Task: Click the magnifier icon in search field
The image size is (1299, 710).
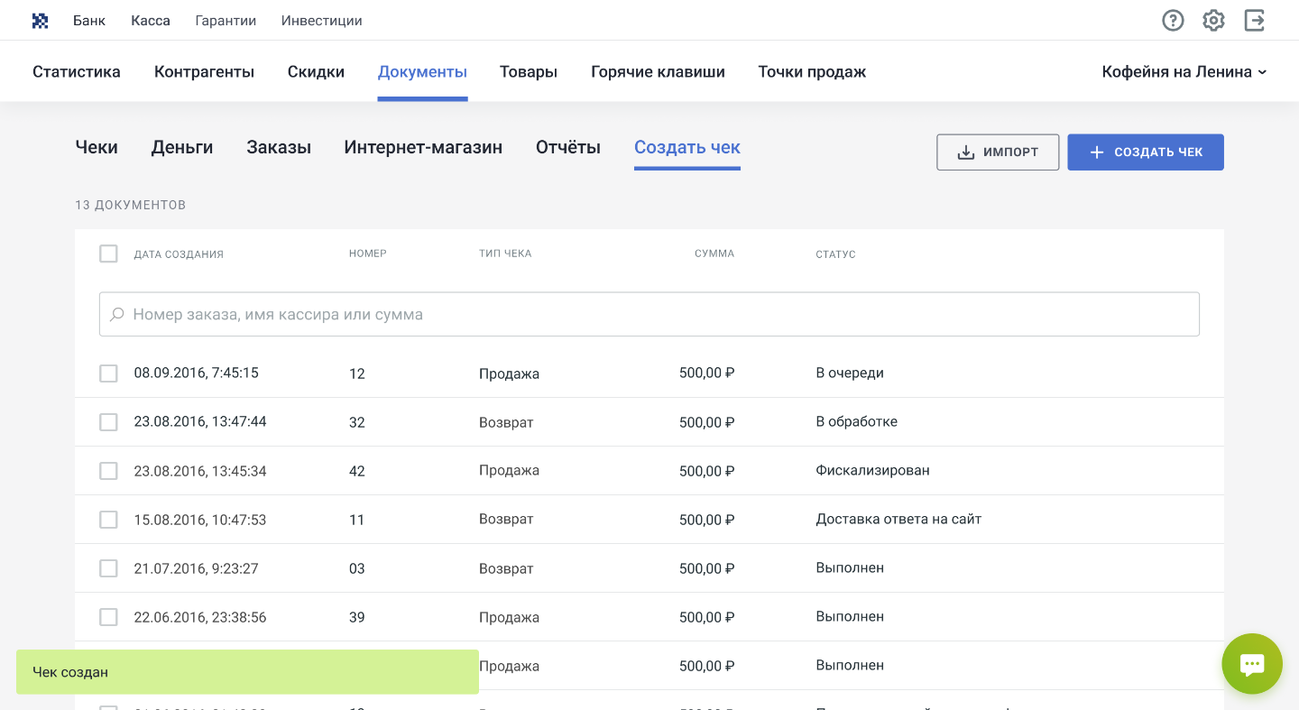Action: [117, 315]
